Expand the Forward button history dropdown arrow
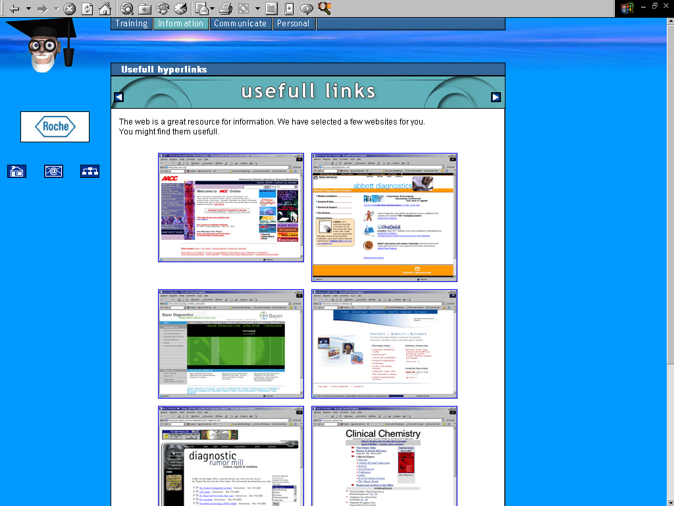The width and height of the screenshot is (674, 506). (x=56, y=9)
